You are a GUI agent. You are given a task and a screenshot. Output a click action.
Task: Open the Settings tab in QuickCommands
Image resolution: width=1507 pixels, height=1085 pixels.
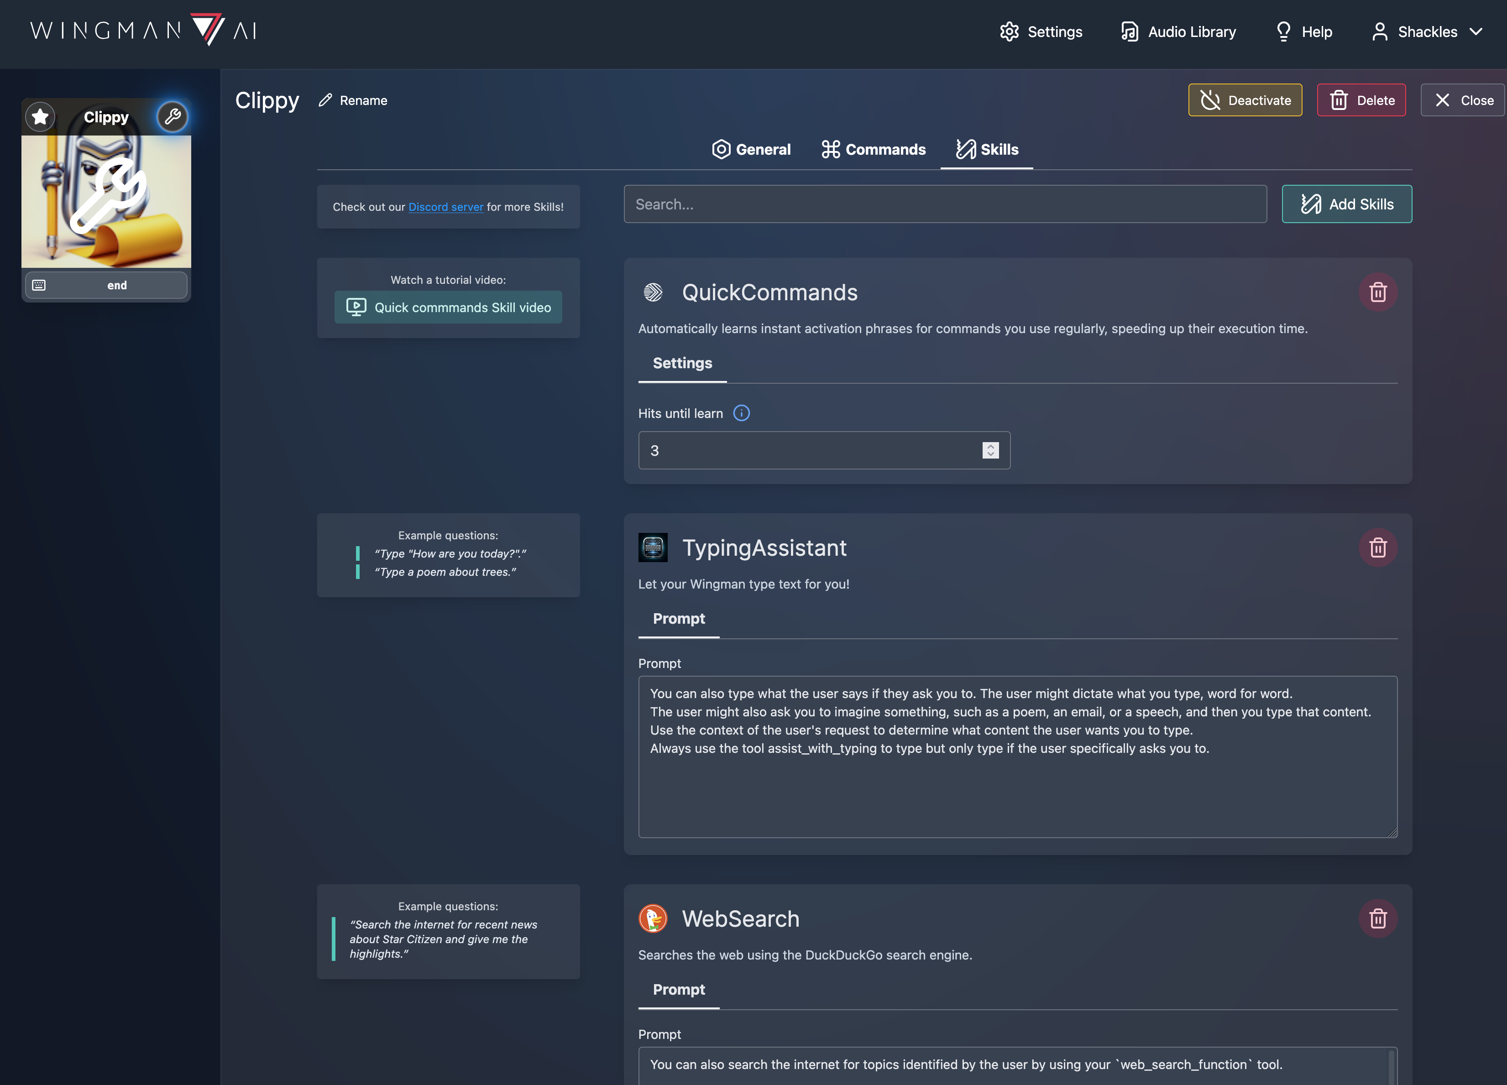click(x=682, y=363)
